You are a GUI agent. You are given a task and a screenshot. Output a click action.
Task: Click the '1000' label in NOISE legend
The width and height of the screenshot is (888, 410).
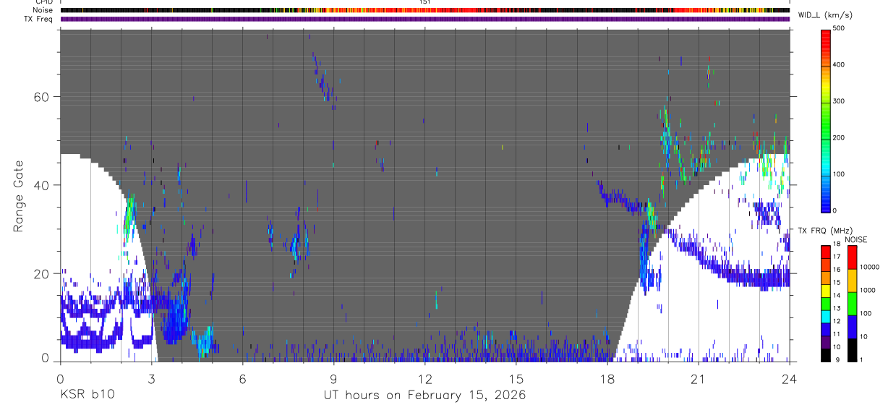pyautogui.click(x=868, y=290)
